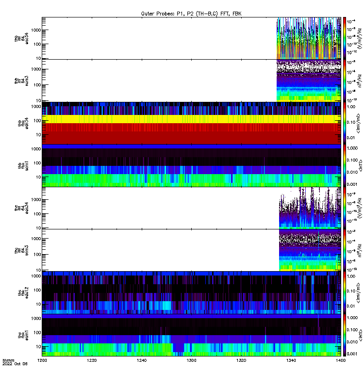Click the "thb fff 64 scm3" panel label
Image resolution: width=364 pixels, height=388 pixels.
(21, 81)
